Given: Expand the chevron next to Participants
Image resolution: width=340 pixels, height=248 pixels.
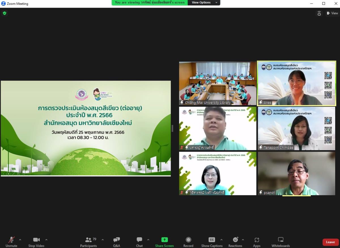Looking at the screenshot, I should (103, 240).
